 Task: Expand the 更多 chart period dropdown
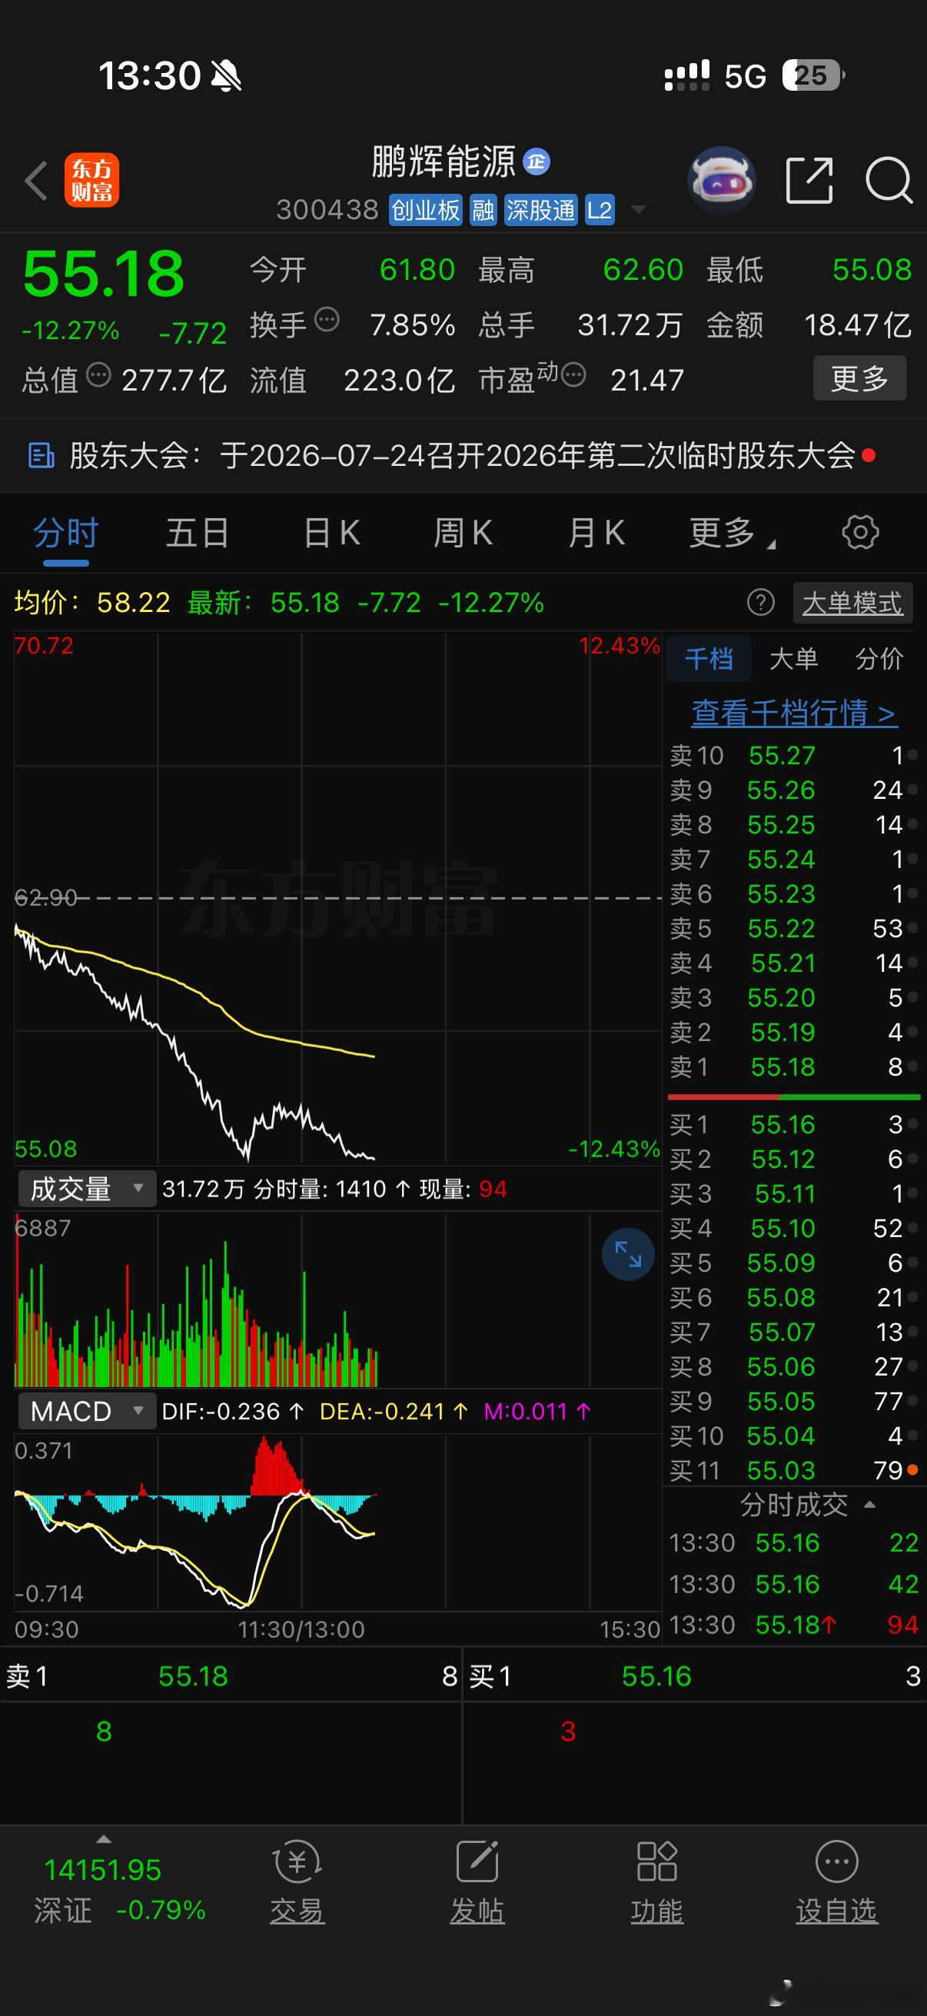733,534
